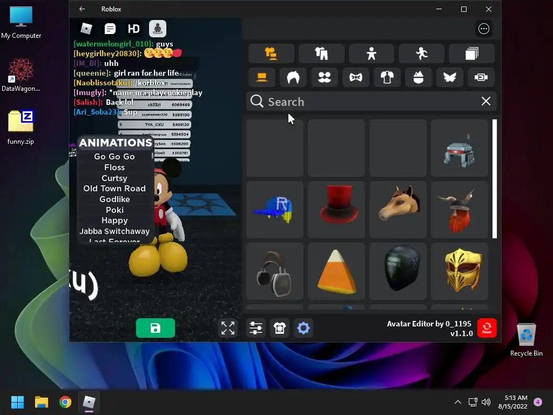The width and height of the screenshot is (553, 415).
Task: Choose the Back wings subcategory icon
Action: click(450, 77)
